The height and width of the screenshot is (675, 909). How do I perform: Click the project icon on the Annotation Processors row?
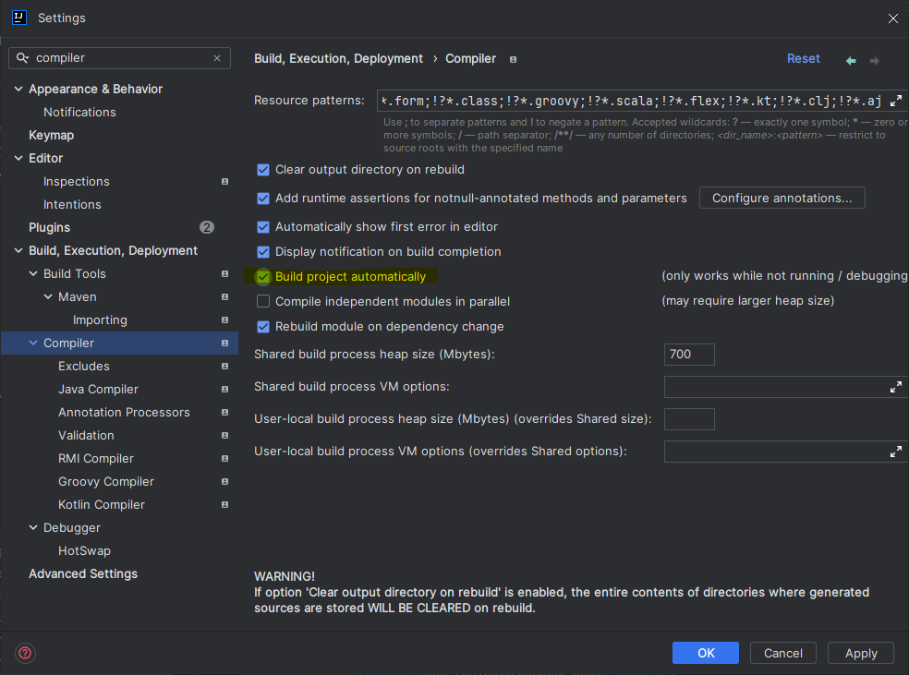point(224,412)
